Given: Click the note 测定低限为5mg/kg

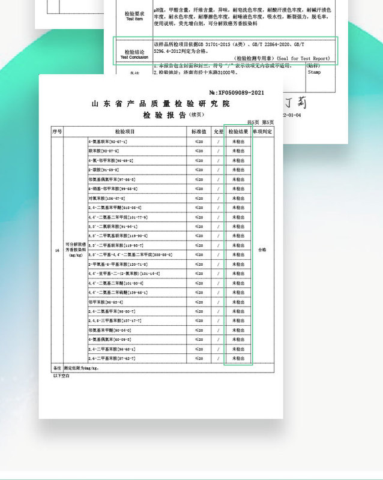Looking at the screenshot, I should (x=82, y=368).
